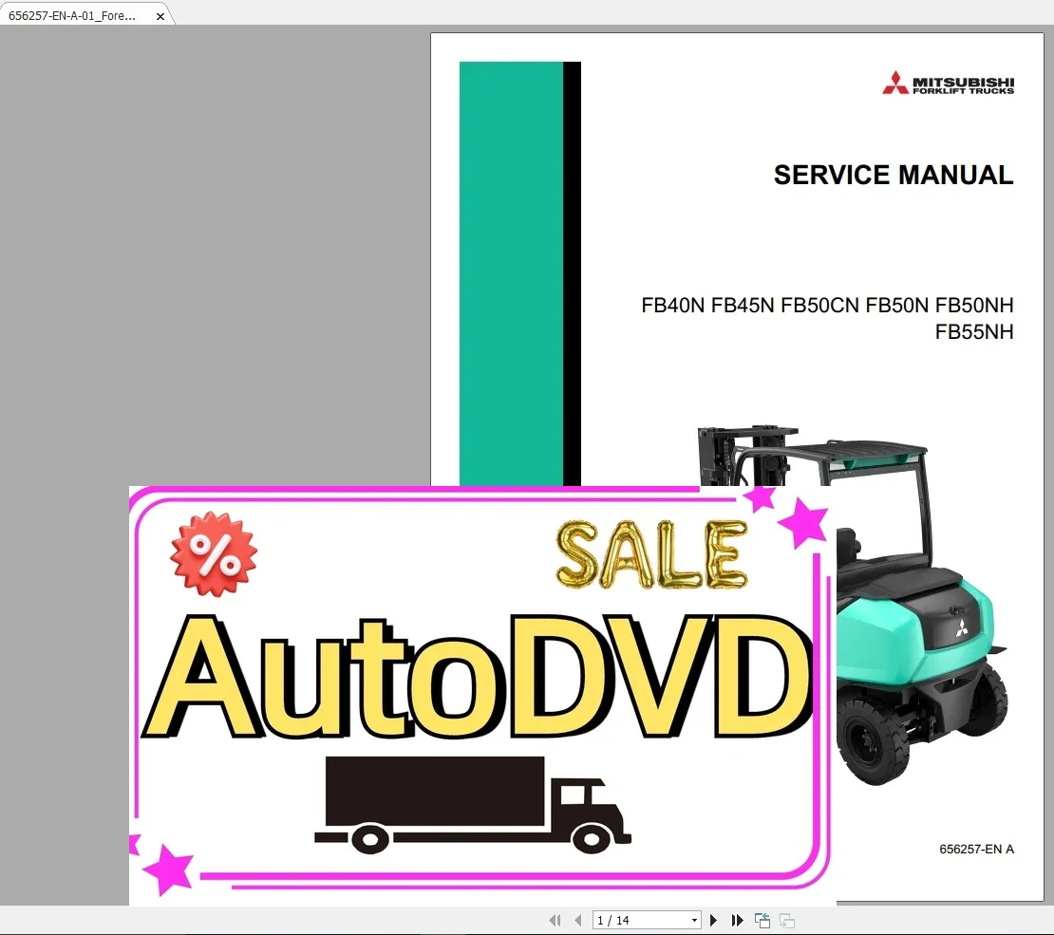This screenshot has height=935, width=1054.
Task: Open the page number dropdown list
Action: point(693,920)
